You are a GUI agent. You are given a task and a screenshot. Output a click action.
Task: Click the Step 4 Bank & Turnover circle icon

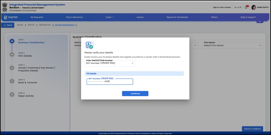click(x=12, y=81)
